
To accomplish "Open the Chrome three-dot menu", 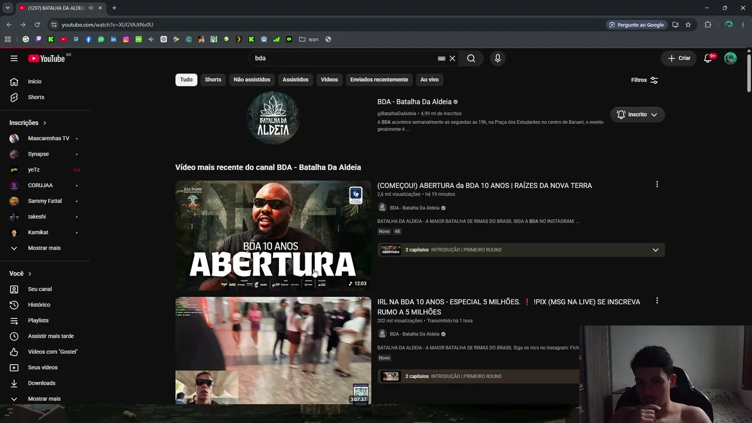I will (743, 25).
